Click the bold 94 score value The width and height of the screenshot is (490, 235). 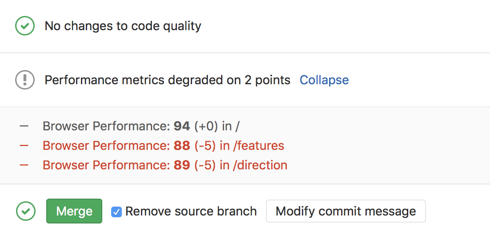point(182,126)
